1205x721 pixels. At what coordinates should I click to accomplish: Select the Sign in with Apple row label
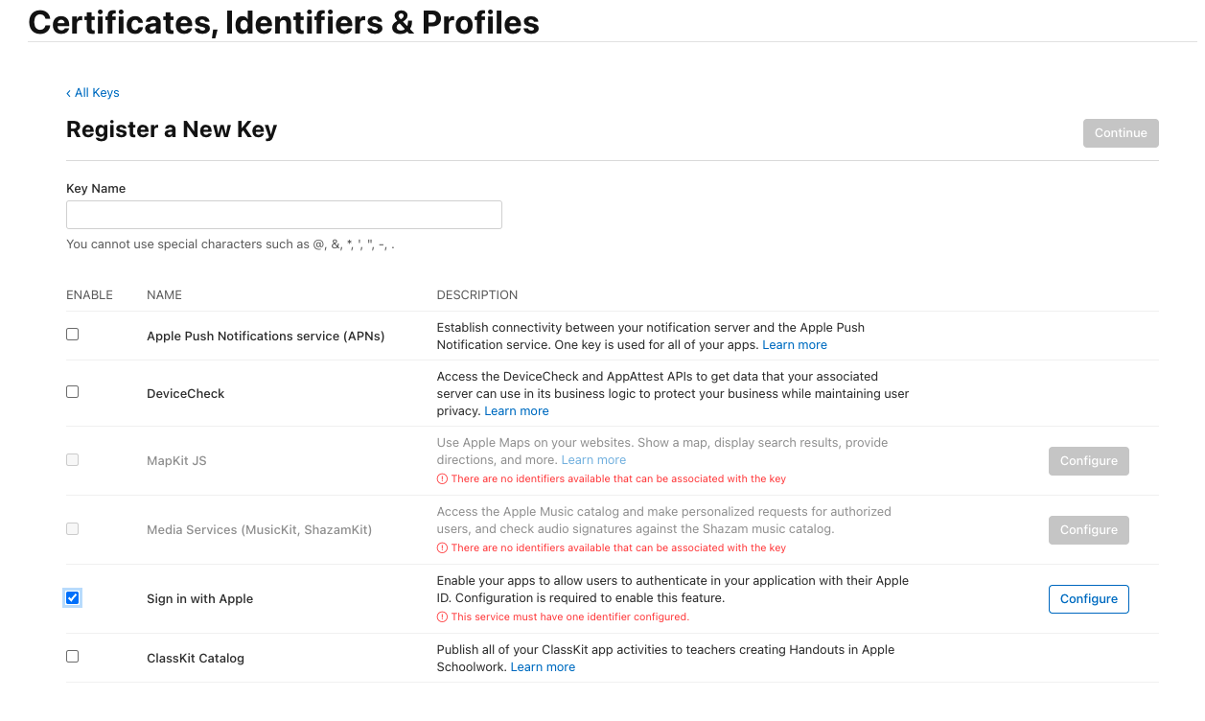click(199, 597)
